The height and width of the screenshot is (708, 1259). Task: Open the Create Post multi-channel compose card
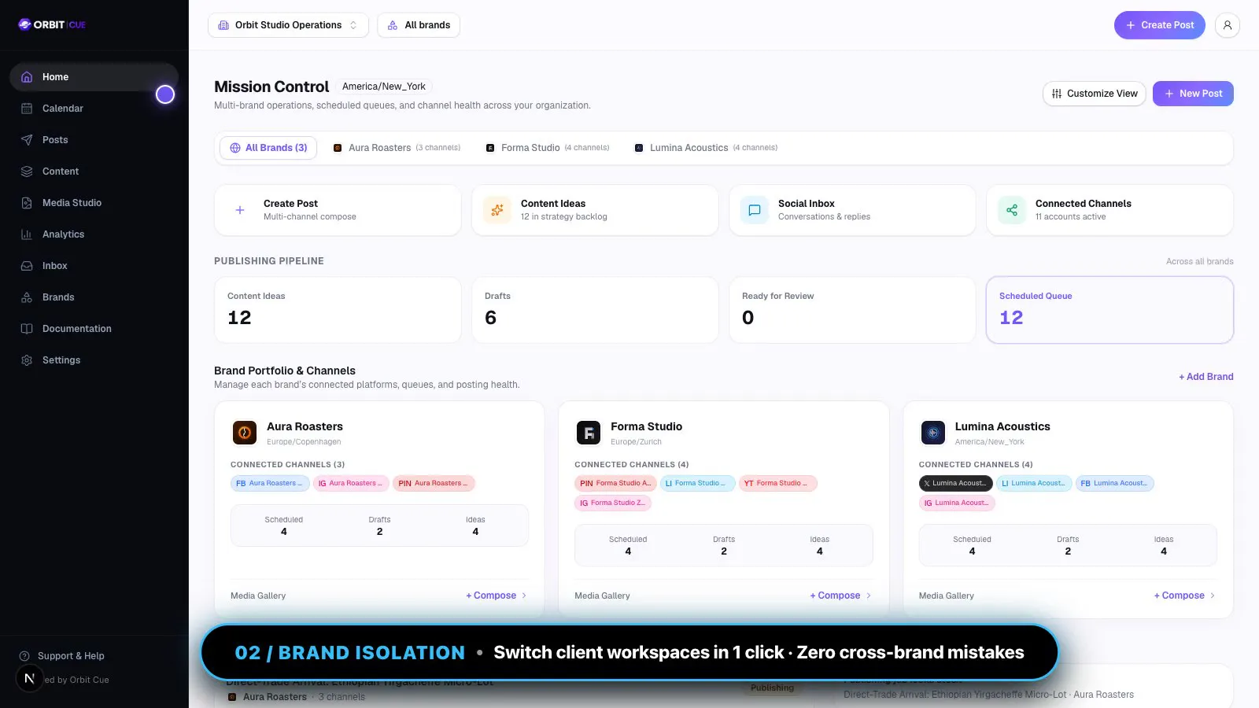tap(338, 210)
